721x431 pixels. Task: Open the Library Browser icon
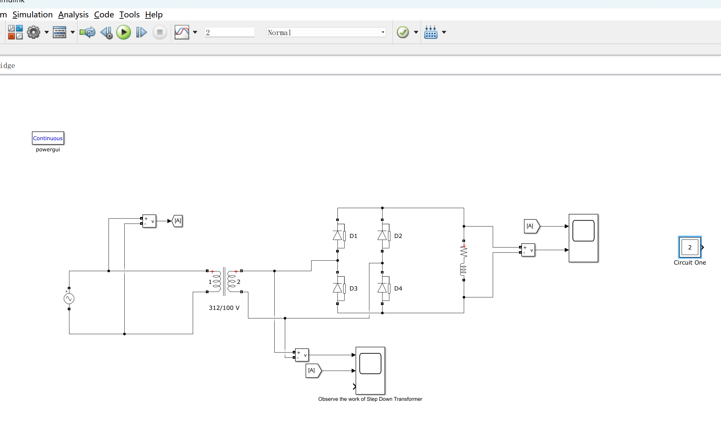[15, 32]
